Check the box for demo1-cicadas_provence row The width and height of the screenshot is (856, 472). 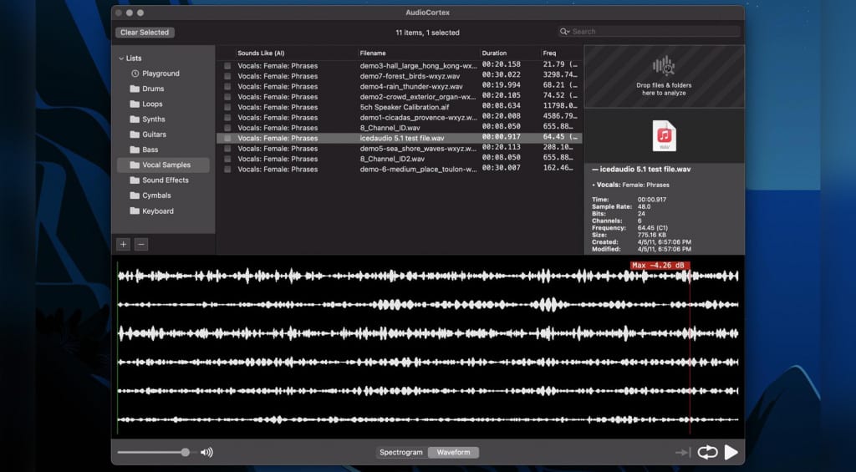pos(227,117)
